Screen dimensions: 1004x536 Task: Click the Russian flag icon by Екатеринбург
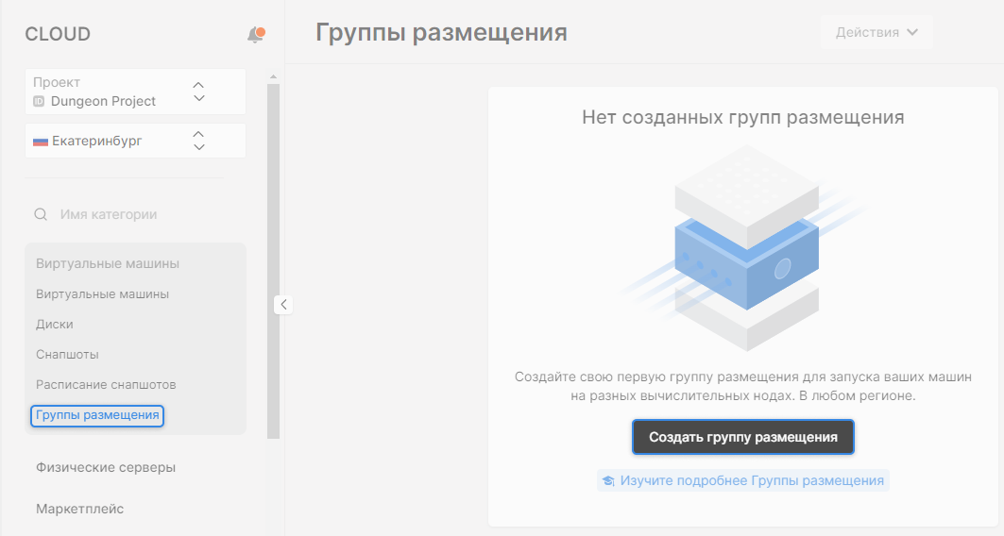click(x=41, y=142)
